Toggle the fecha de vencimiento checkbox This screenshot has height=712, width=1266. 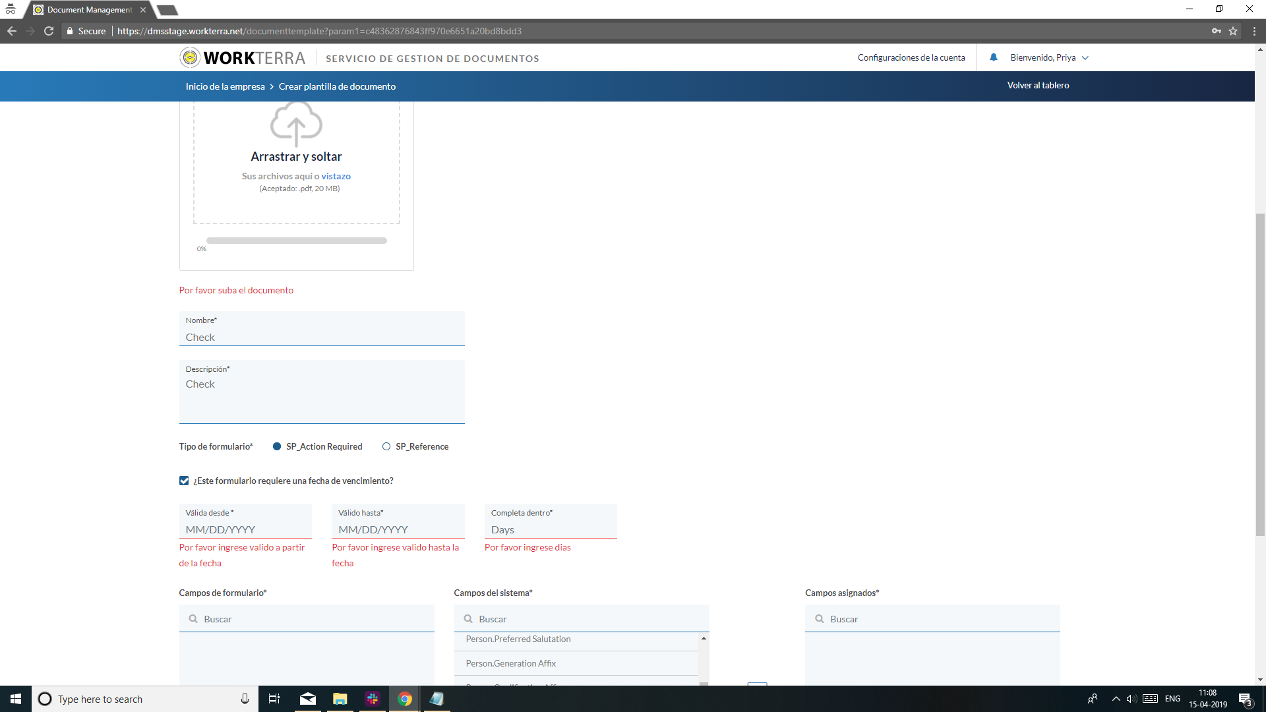point(184,481)
